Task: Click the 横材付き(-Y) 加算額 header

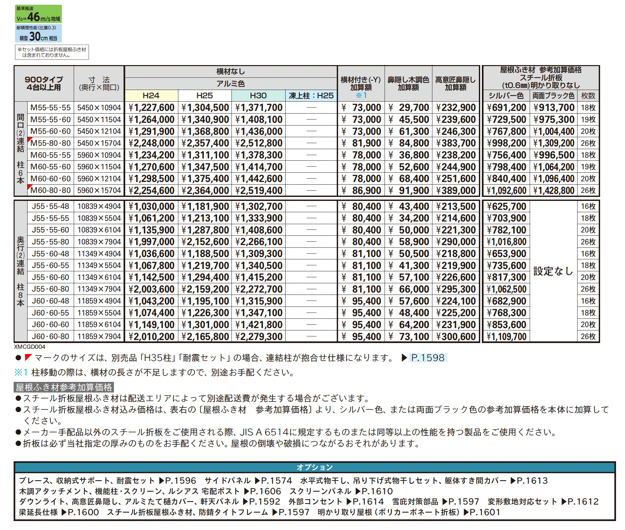Action: click(361, 84)
